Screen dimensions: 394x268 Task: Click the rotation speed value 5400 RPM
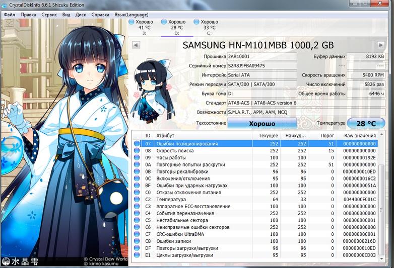coord(366,75)
